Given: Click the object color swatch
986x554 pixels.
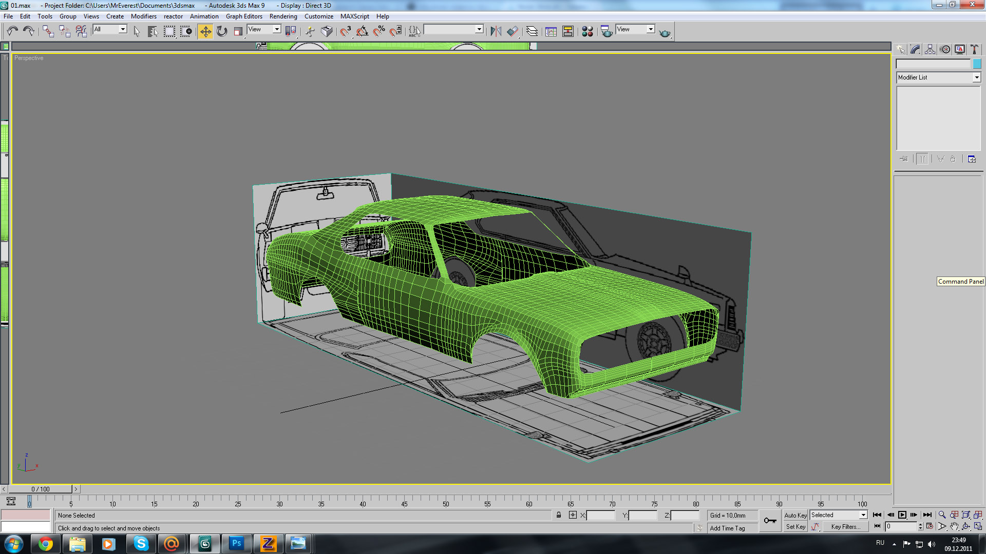Looking at the screenshot, I should (x=977, y=64).
